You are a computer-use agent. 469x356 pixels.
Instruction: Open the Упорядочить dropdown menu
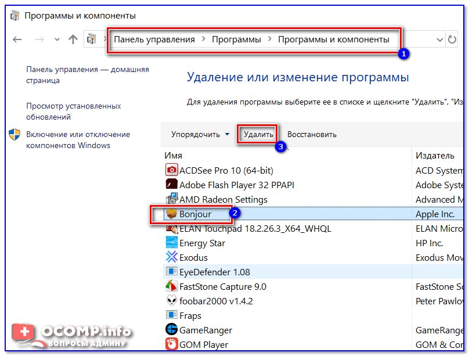pos(200,134)
